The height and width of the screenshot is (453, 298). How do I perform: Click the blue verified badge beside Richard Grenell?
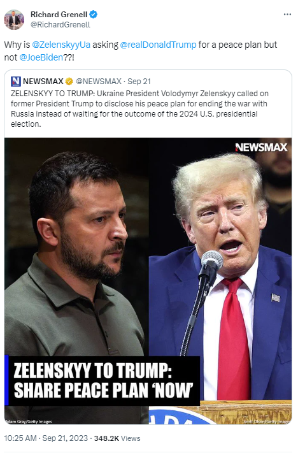click(93, 14)
